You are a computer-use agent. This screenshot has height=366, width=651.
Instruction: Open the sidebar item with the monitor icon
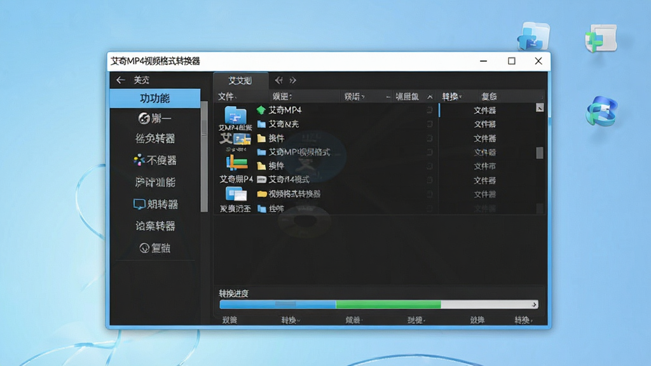(155, 204)
